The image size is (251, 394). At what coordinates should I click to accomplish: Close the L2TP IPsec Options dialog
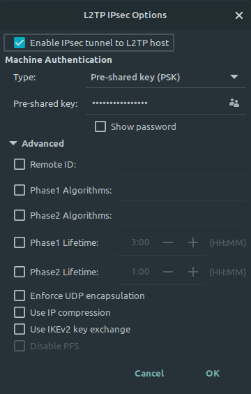[x=239, y=15]
